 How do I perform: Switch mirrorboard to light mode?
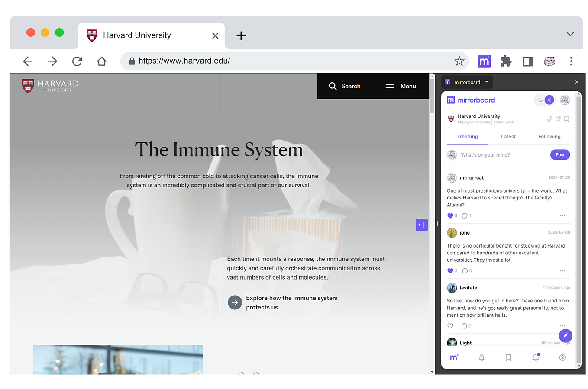pos(549,100)
